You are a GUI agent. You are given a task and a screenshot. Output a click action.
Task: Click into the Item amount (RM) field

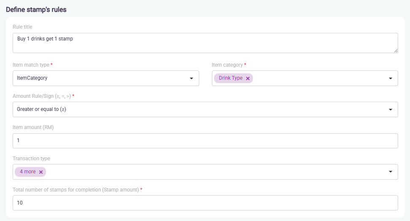[205, 141]
